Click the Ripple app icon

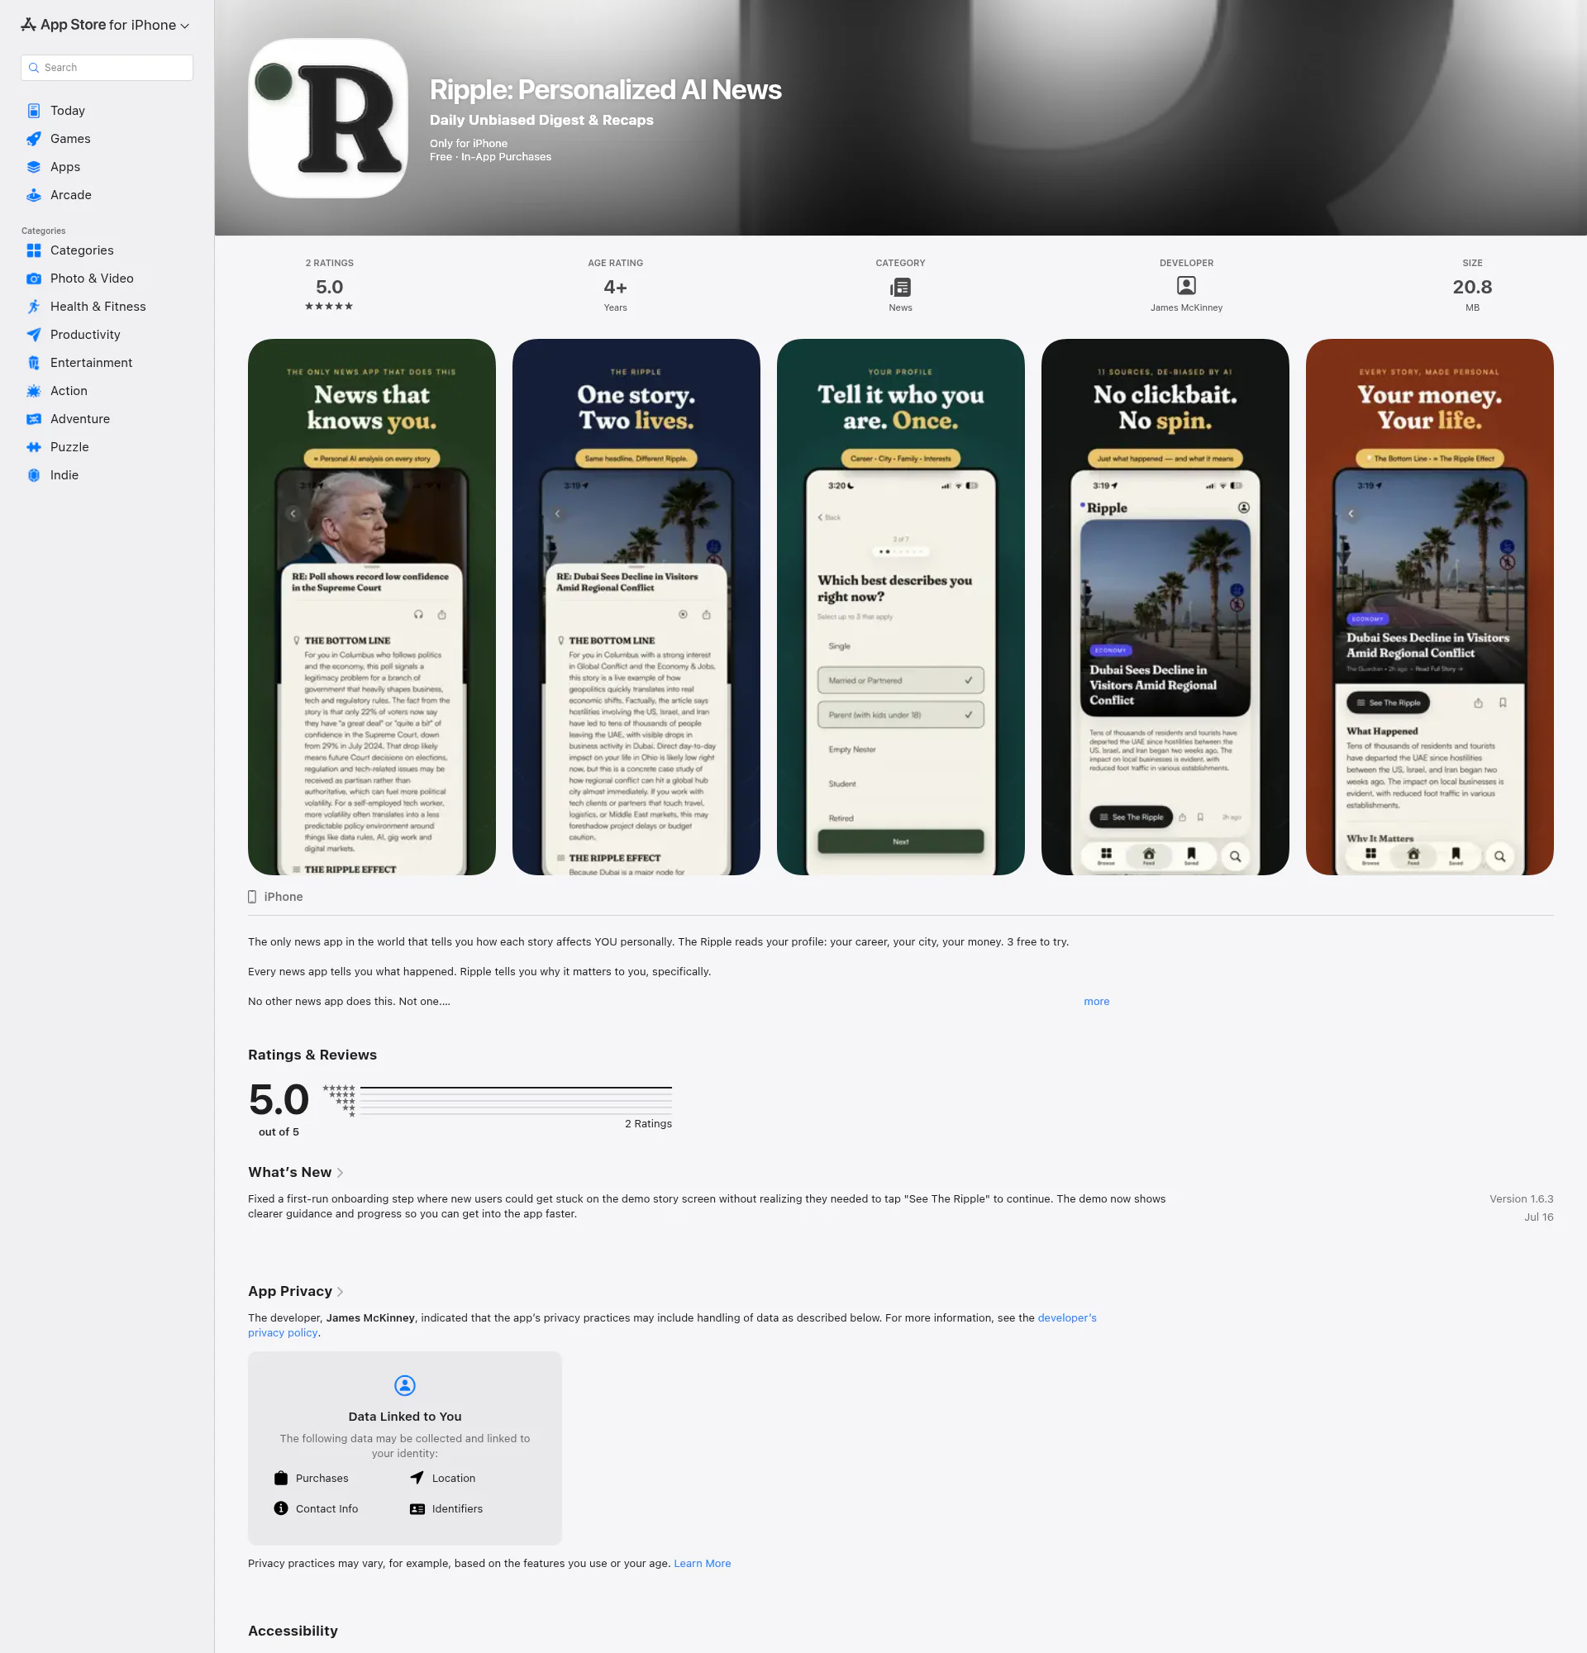328,118
